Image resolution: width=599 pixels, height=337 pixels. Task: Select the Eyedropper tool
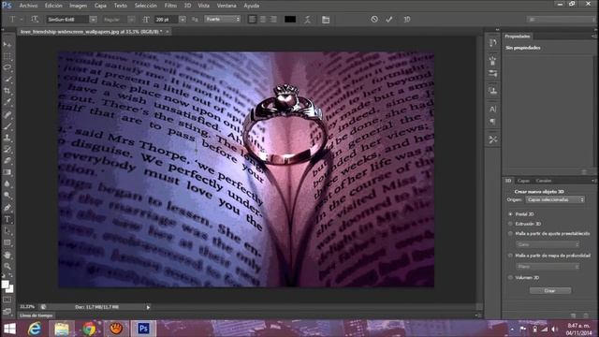[x=7, y=102]
